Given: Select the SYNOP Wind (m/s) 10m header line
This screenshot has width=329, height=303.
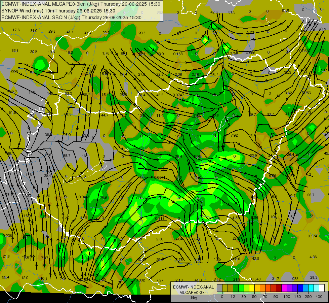Looking at the screenshot, I should coord(58,11).
